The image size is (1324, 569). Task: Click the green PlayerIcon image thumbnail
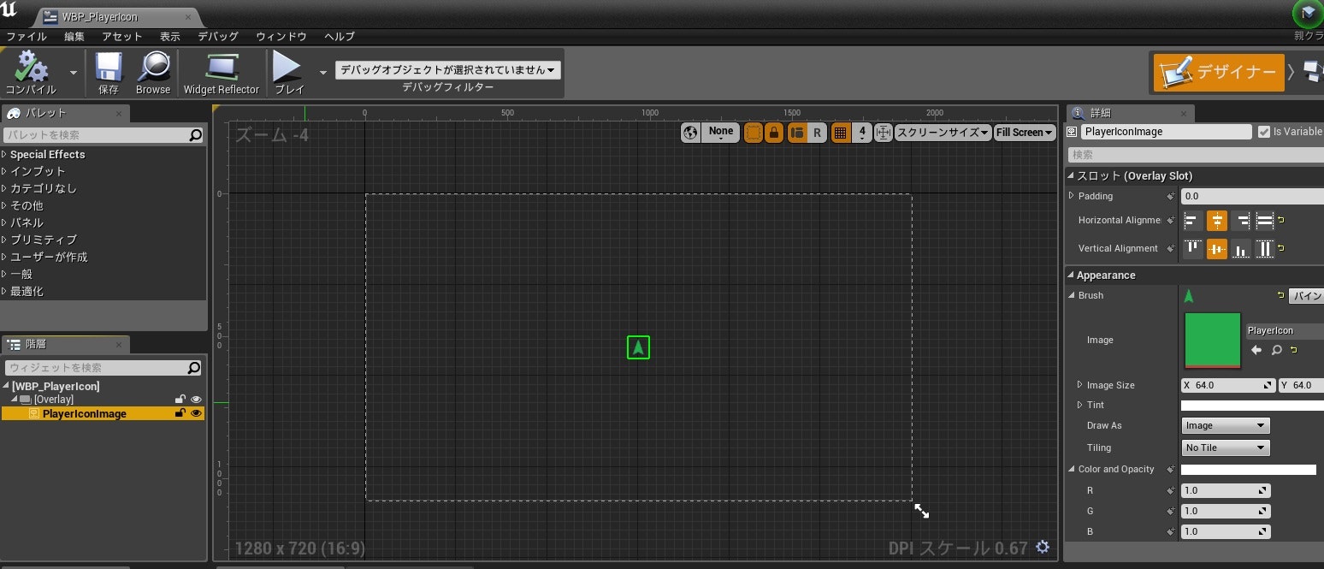pyautogui.click(x=1212, y=341)
